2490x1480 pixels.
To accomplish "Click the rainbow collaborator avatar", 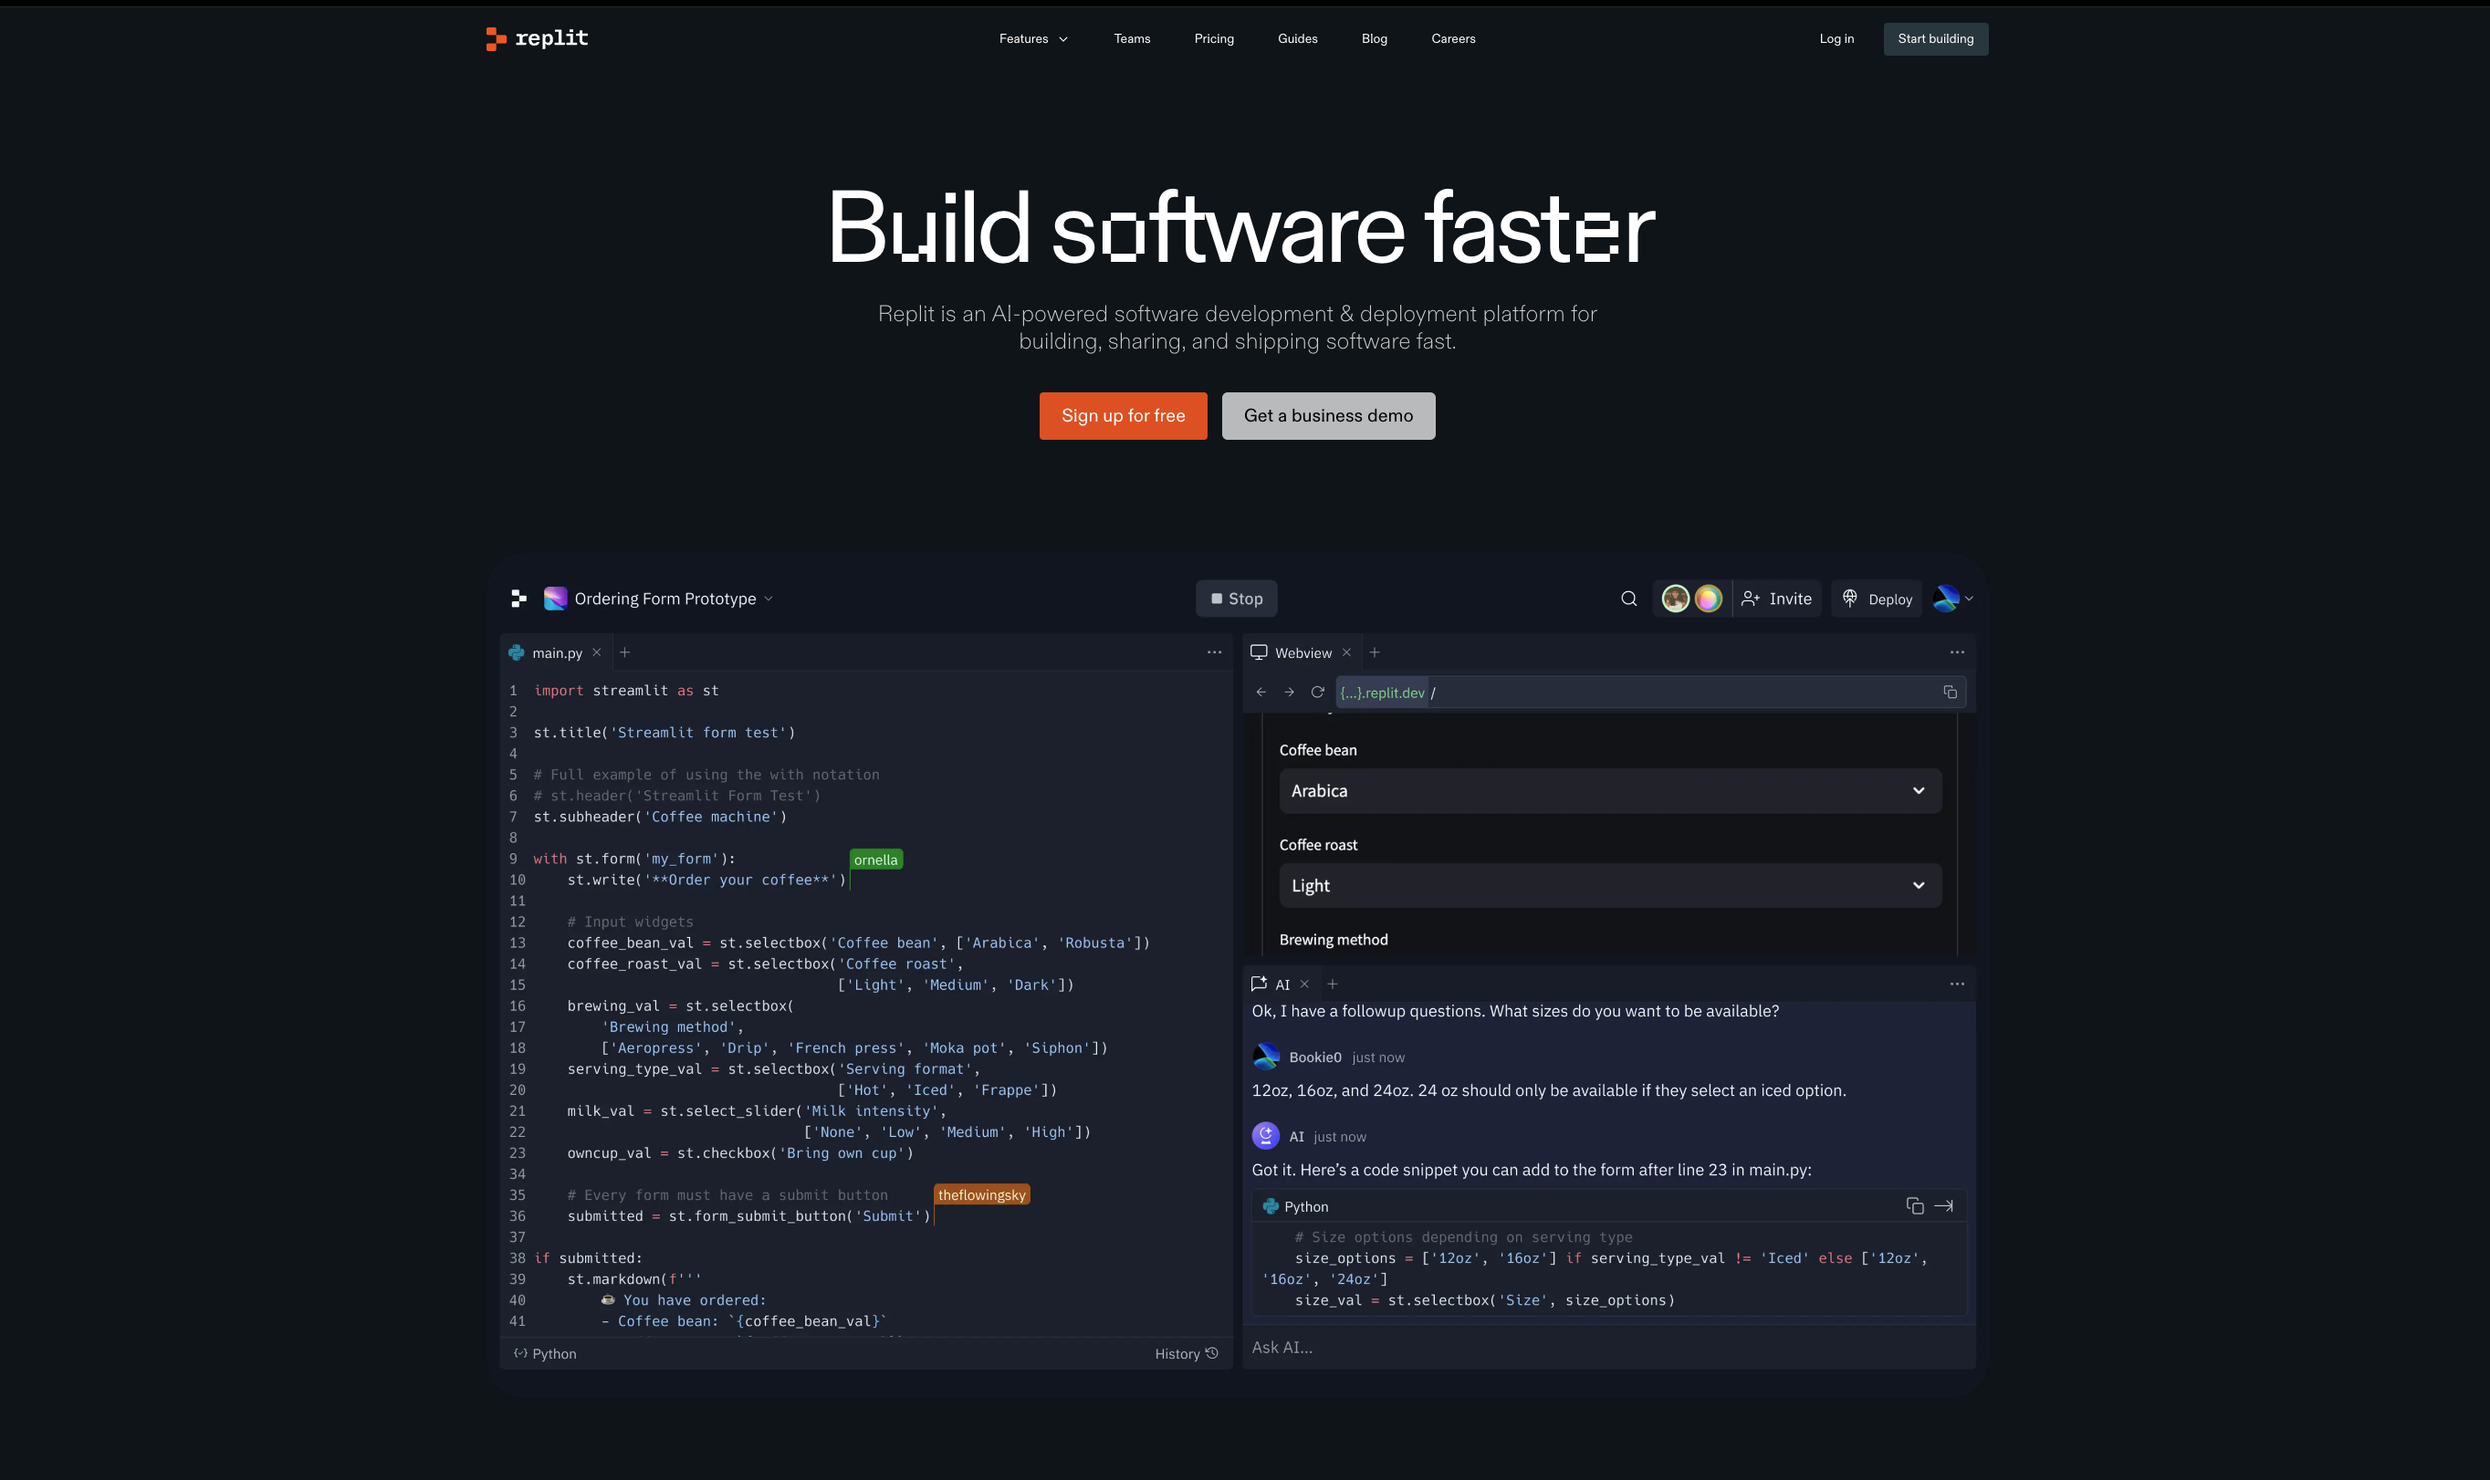I will (1707, 599).
